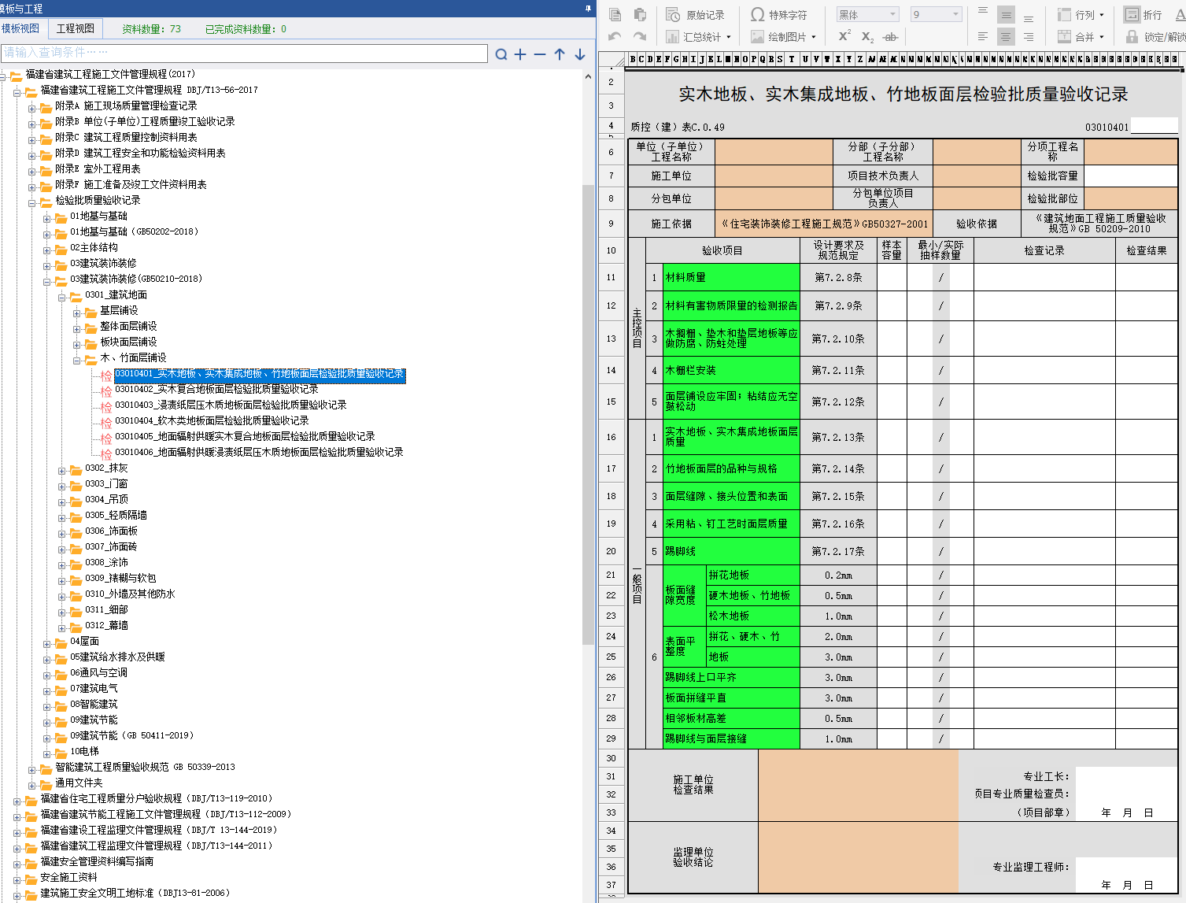Screen dimensions: 1186x903
Task: Click the minus remove icon beside search
Action: point(540,54)
